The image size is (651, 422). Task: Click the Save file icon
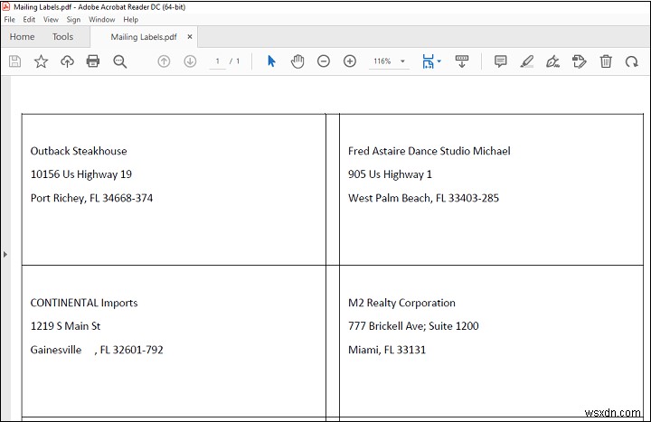[x=15, y=61]
